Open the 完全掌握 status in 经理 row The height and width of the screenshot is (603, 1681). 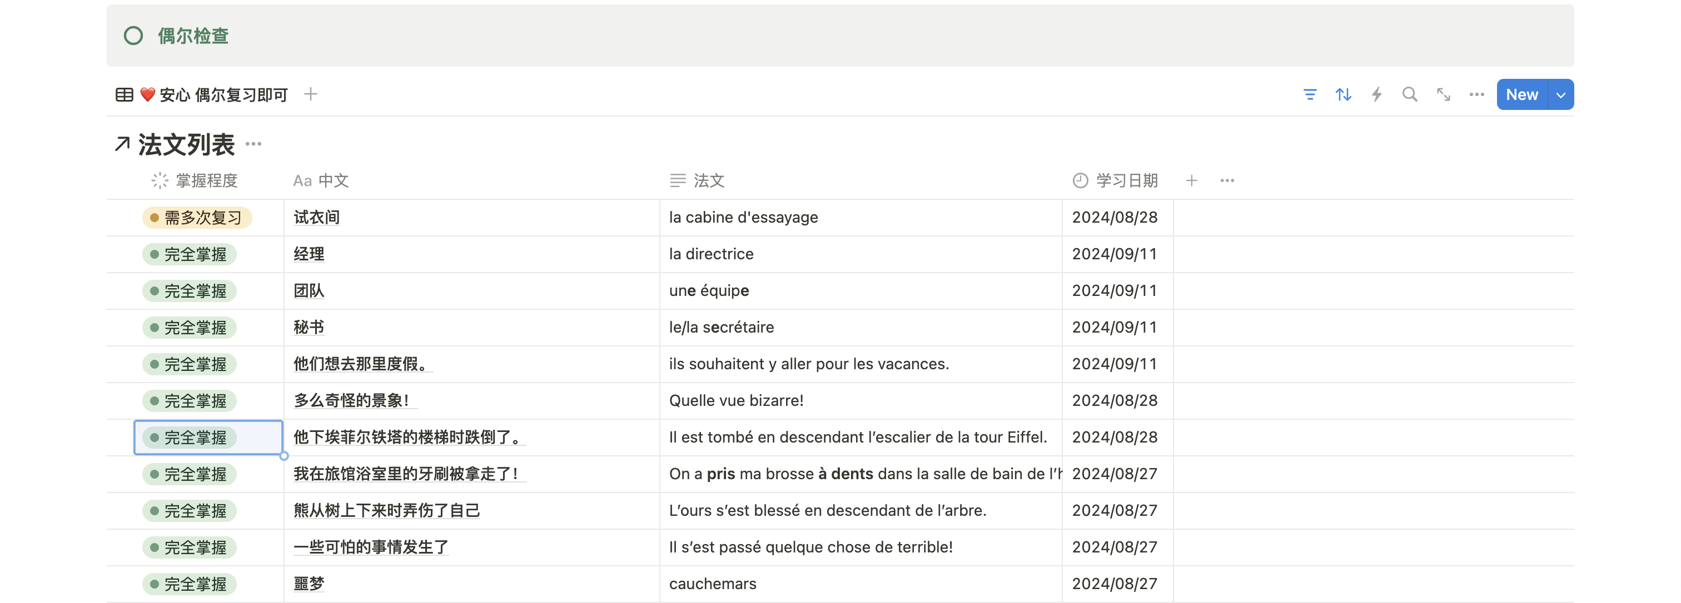[x=189, y=254]
